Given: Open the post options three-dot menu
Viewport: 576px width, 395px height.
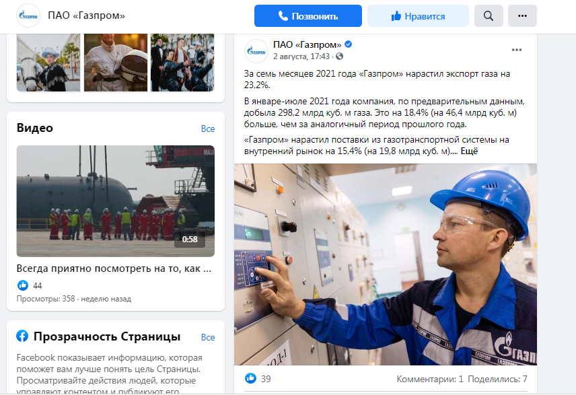Looking at the screenshot, I should [x=517, y=50].
